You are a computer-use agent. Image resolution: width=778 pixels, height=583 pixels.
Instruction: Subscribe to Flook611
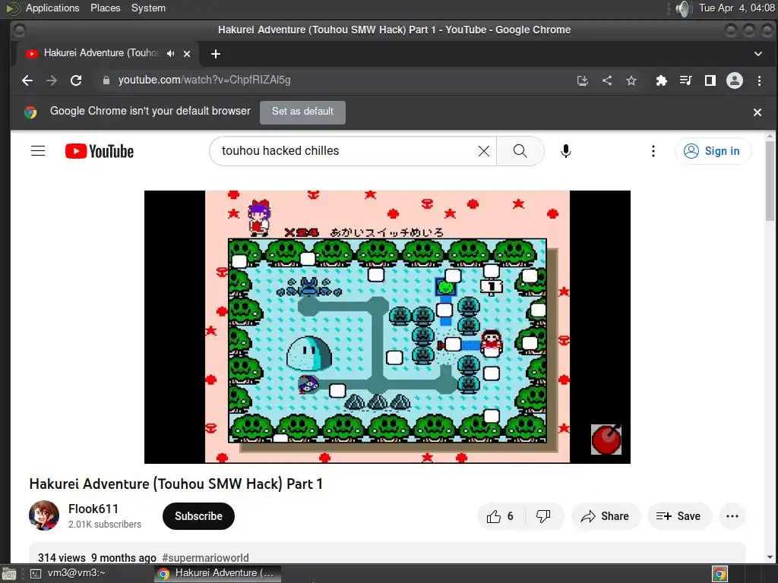(x=198, y=516)
